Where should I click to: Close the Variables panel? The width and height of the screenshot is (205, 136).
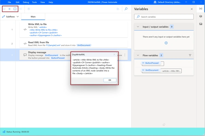192,9
